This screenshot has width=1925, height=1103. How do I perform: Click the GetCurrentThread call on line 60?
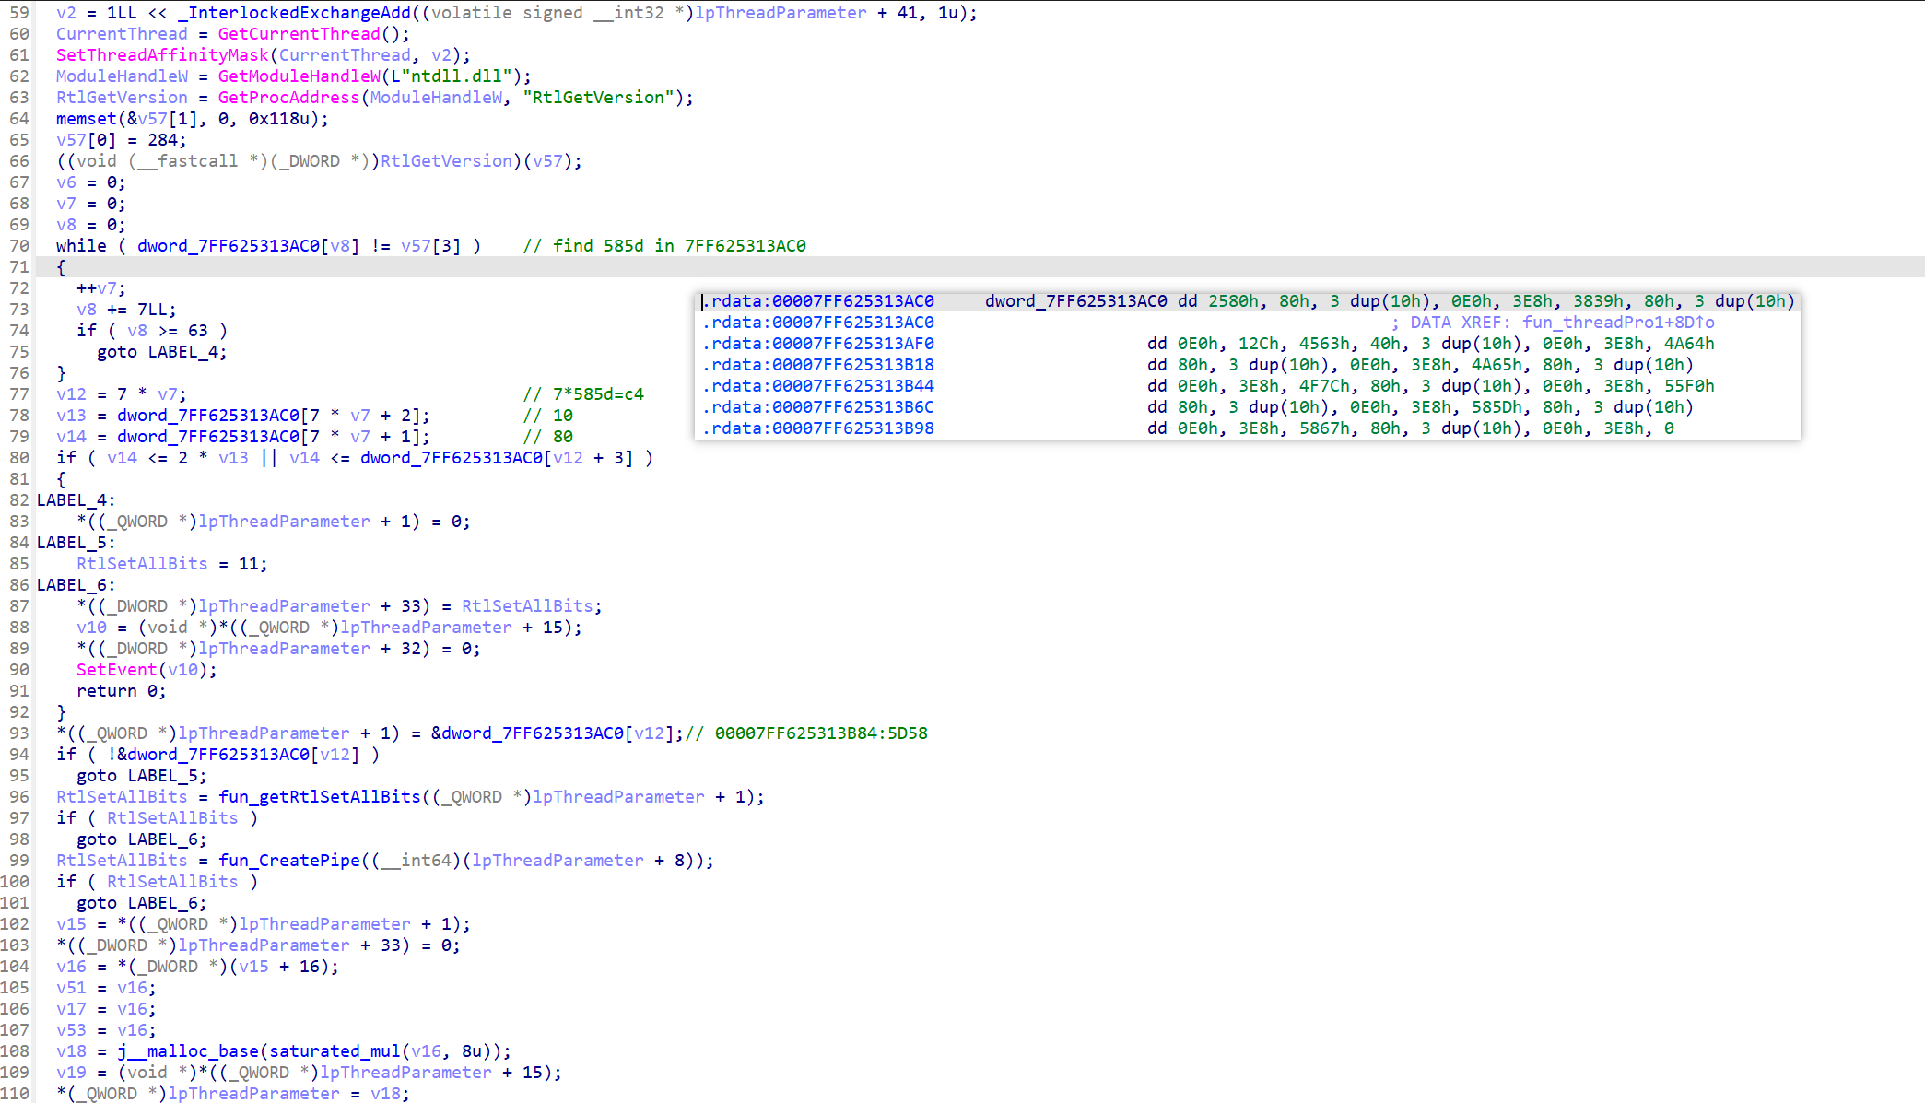[x=299, y=34]
